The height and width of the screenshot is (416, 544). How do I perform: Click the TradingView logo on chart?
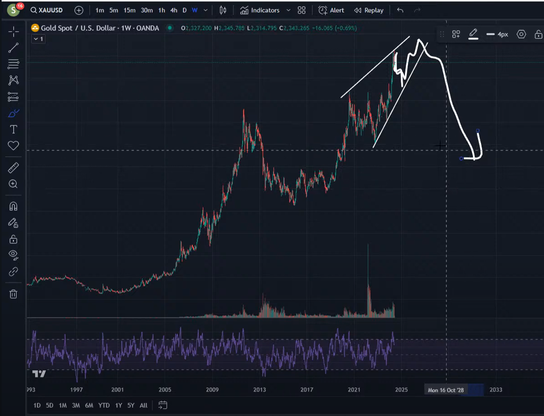pyautogui.click(x=39, y=374)
